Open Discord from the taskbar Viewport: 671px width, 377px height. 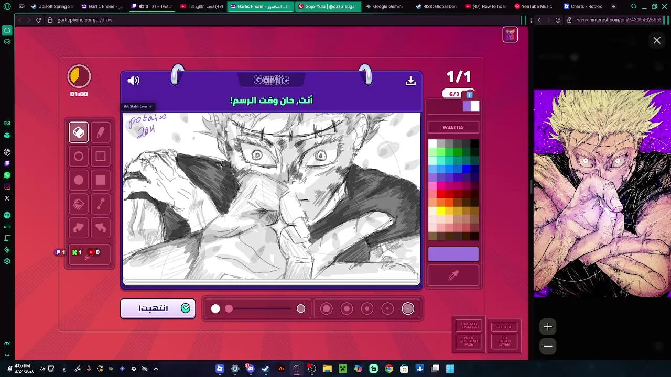[x=251, y=369]
